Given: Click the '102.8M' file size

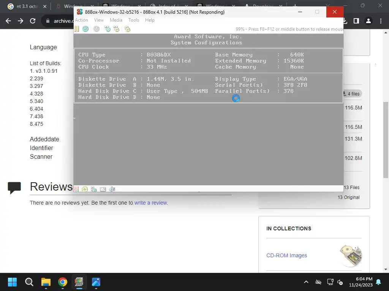Looking at the screenshot, I should (353, 158).
